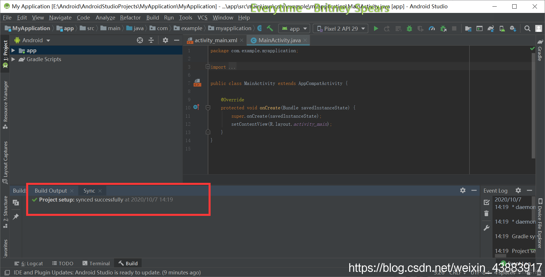Click the Collapse All icon in Project panel

click(151, 40)
